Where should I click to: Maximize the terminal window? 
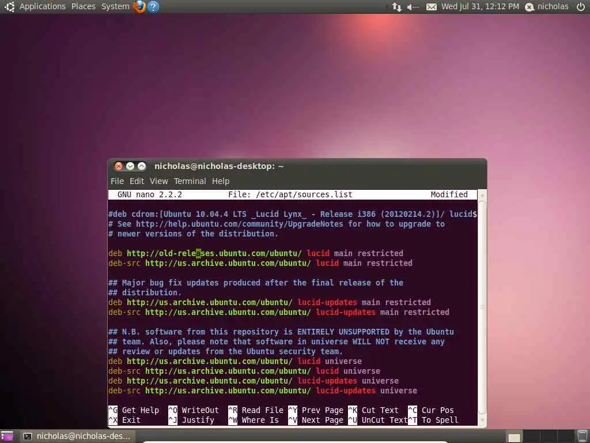142,166
